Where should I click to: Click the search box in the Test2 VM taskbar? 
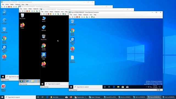tap(57, 84)
